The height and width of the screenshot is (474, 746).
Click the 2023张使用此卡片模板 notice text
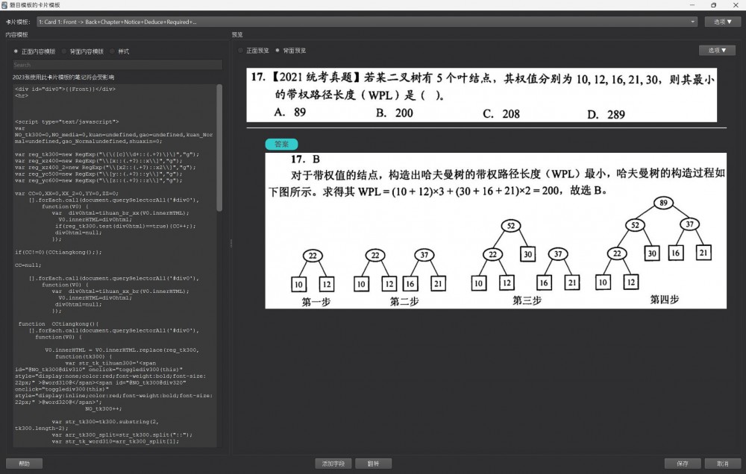(63, 77)
